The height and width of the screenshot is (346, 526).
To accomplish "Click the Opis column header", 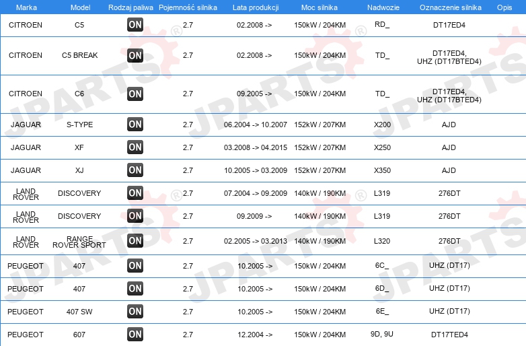I will pyautogui.click(x=504, y=7).
